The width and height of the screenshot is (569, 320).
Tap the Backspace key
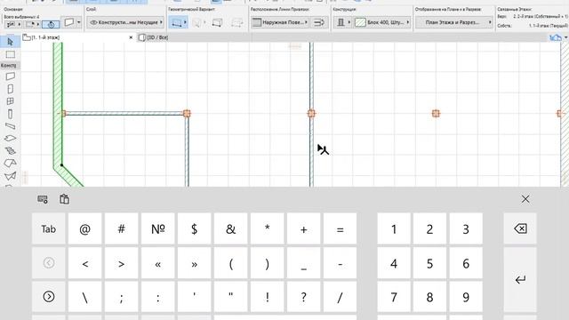tap(520, 229)
